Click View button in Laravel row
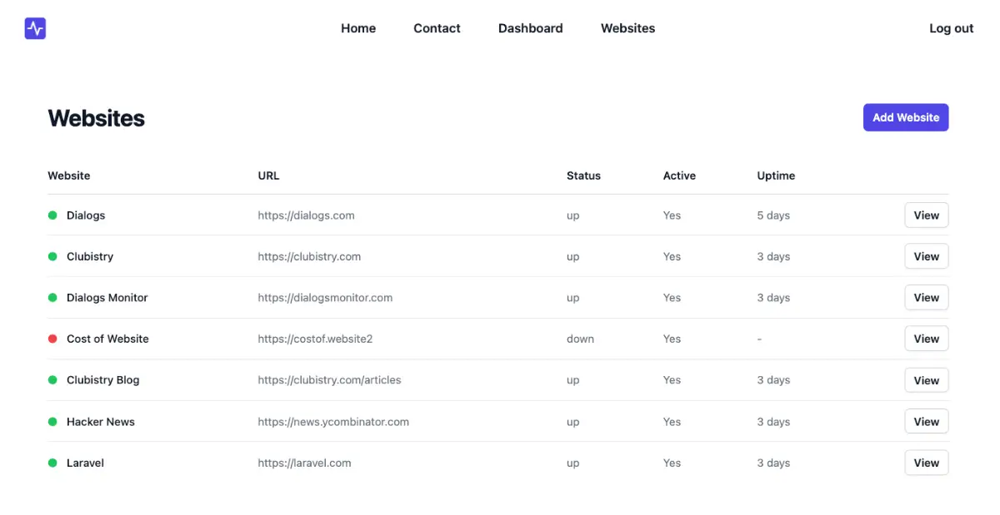This screenshot has width=1000, height=515. point(926,463)
